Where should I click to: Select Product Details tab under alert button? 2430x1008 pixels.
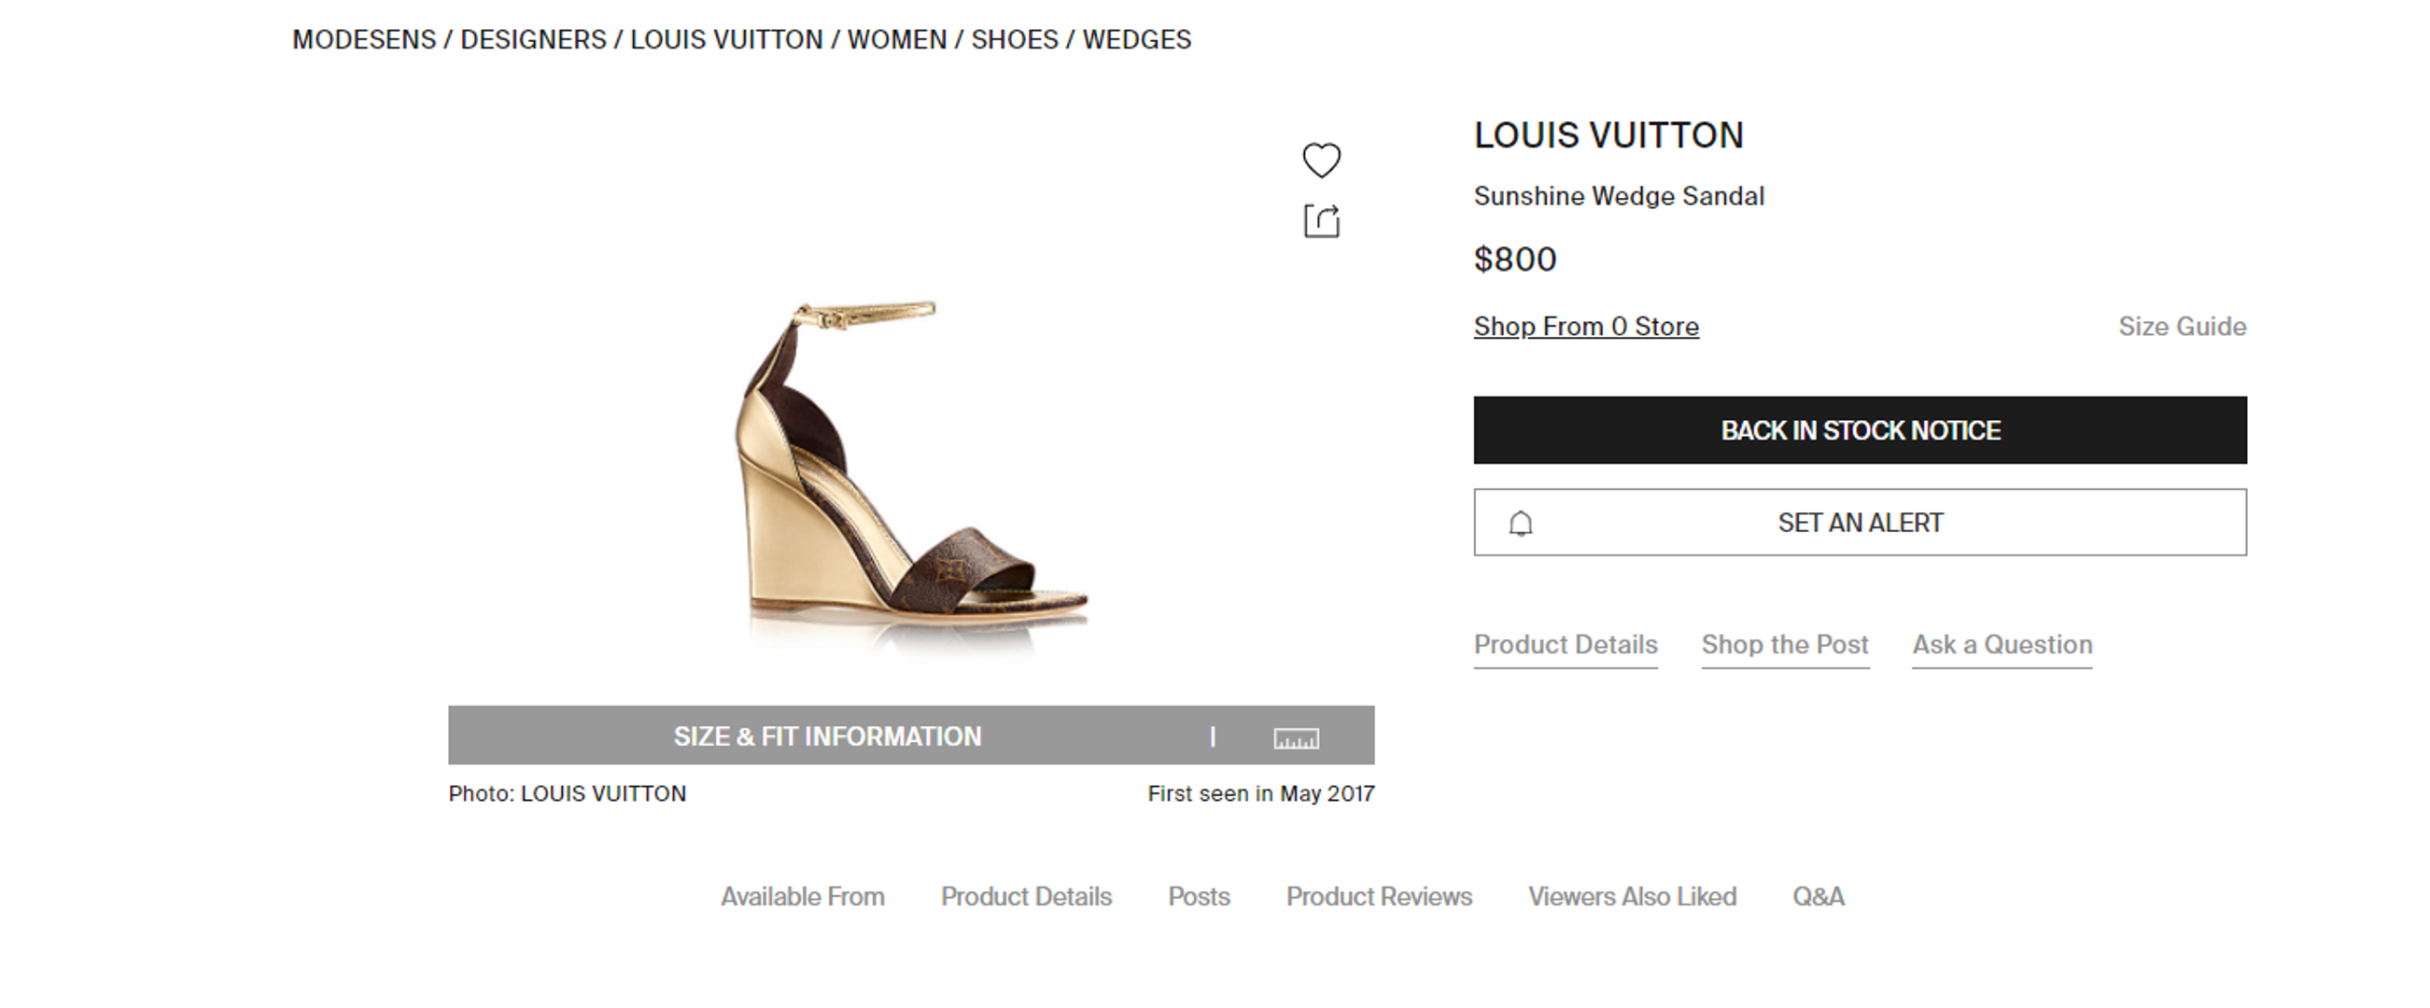[x=1565, y=645]
